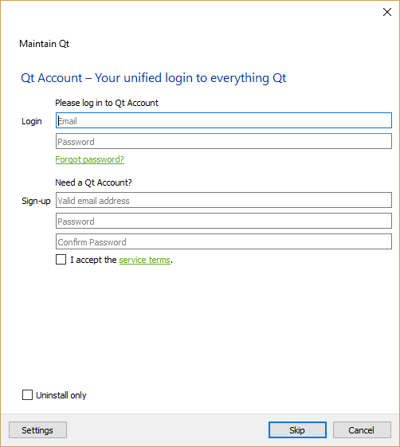Image resolution: width=400 pixels, height=447 pixels.
Task: Click the 'Need a Qt Account?' text
Action: click(x=93, y=182)
